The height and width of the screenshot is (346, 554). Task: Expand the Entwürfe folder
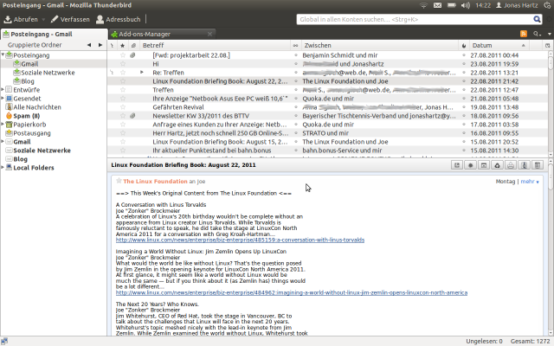coord(3,90)
